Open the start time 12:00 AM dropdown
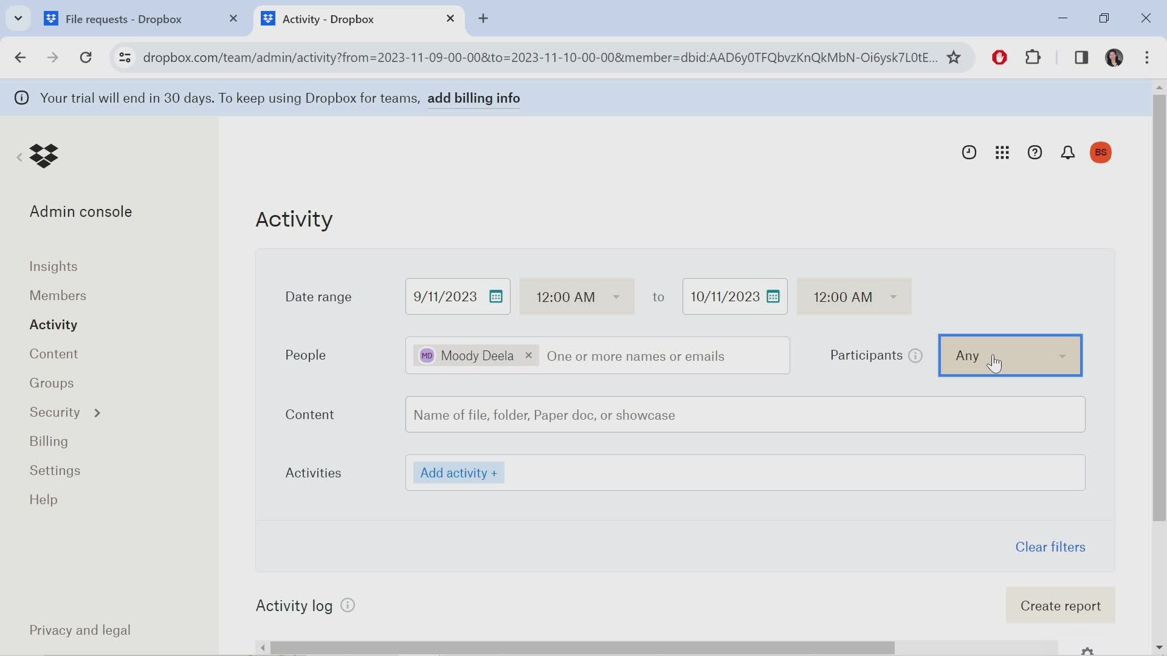Viewport: 1167px width, 656px height. click(577, 296)
